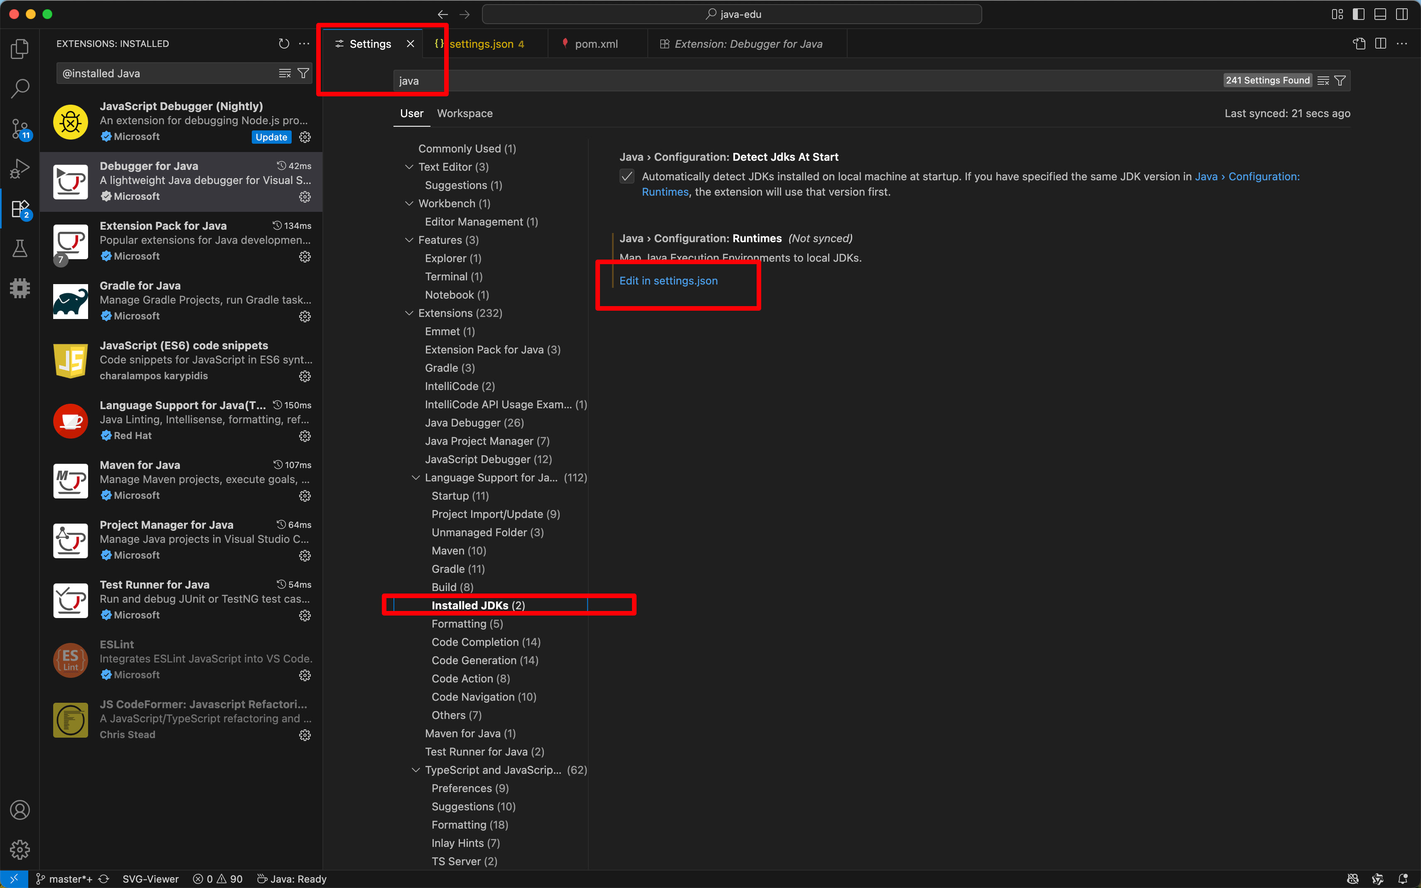Image resolution: width=1421 pixels, height=888 pixels.
Task: Collapse the Workbench settings group
Action: click(409, 203)
